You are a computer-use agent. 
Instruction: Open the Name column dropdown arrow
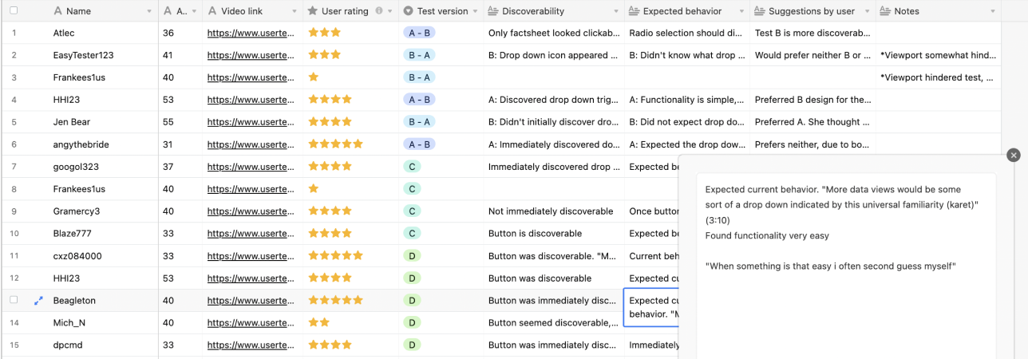(148, 11)
